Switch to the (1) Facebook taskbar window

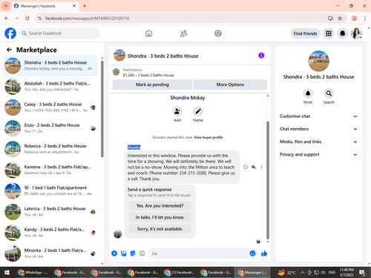coord(180,273)
